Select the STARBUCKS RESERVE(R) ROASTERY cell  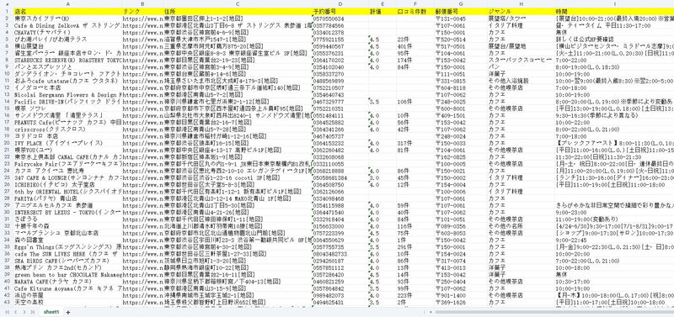(67, 60)
